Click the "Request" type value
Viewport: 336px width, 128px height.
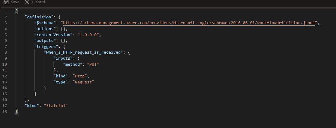coord(83,82)
